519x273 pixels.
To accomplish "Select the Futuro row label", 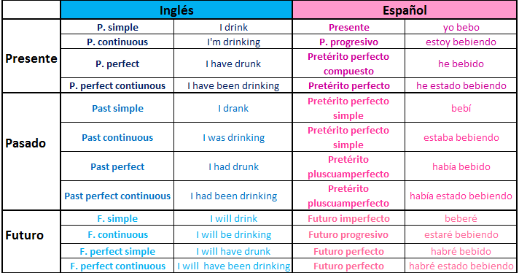I will tap(31, 242).
